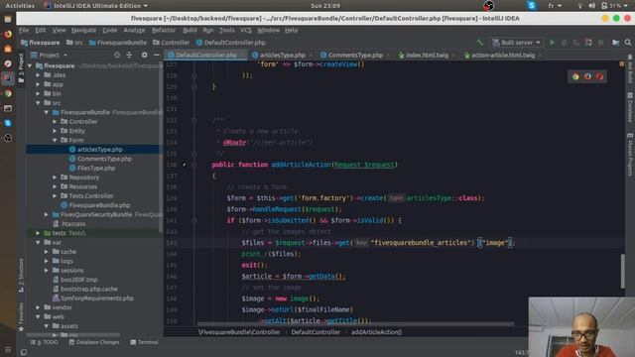This screenshot has width=635, height=357.
Task: Toggle fold marker at line 141
Action: click(x=194, y=220)
